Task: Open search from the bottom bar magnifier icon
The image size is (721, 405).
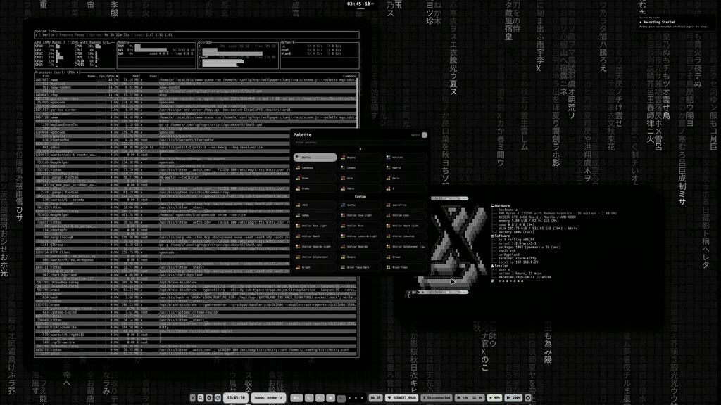Action: 201,398
